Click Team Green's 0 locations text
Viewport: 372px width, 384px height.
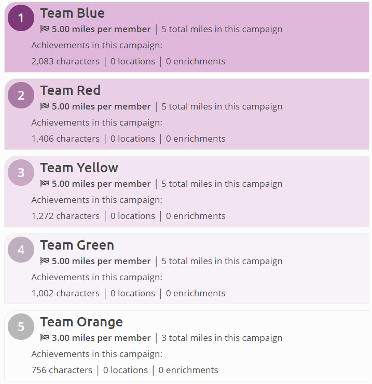pyautogui.click(x=132, y=293)
